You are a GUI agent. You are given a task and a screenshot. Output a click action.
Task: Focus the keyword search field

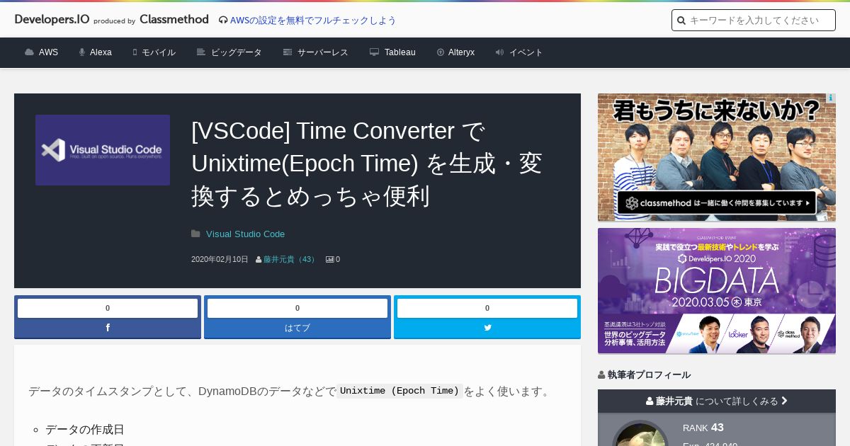[754, 21]
